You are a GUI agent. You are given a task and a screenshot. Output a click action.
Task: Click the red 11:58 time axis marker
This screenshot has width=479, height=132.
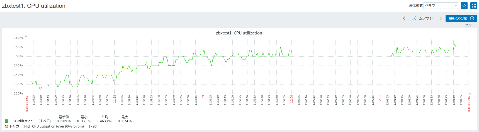click(x=115, y=99)
